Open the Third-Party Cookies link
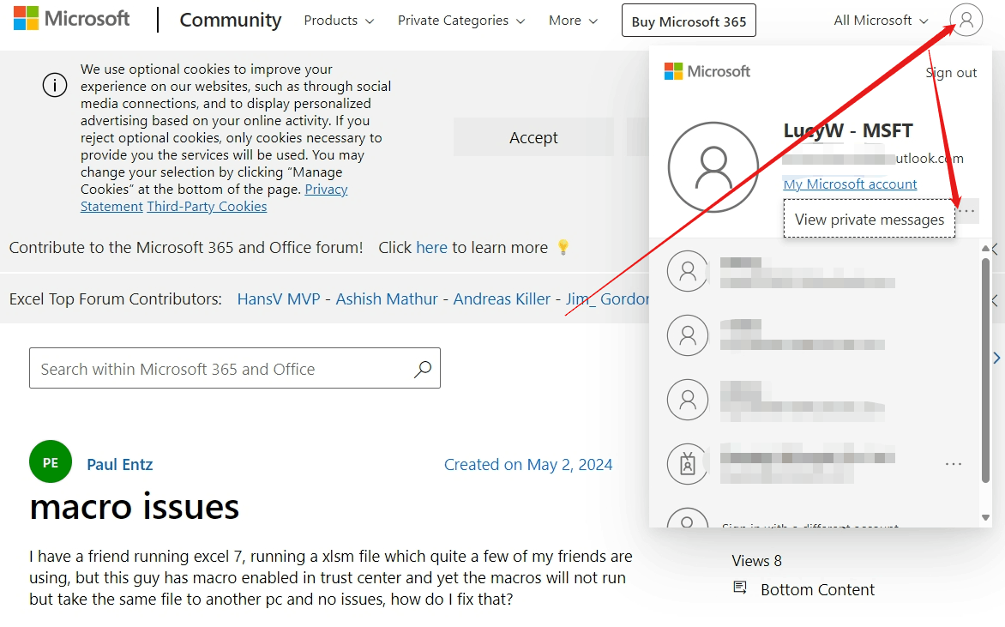 [207, 207]
